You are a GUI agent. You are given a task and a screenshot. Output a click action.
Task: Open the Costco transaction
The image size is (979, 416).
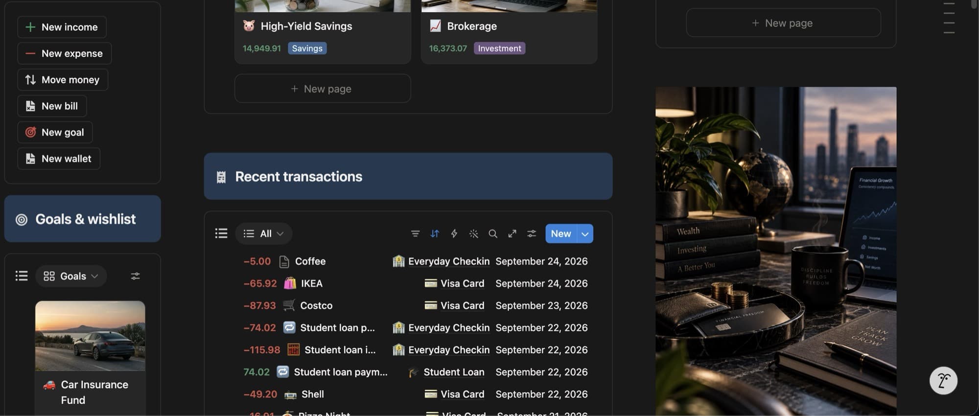click(316, 305)
